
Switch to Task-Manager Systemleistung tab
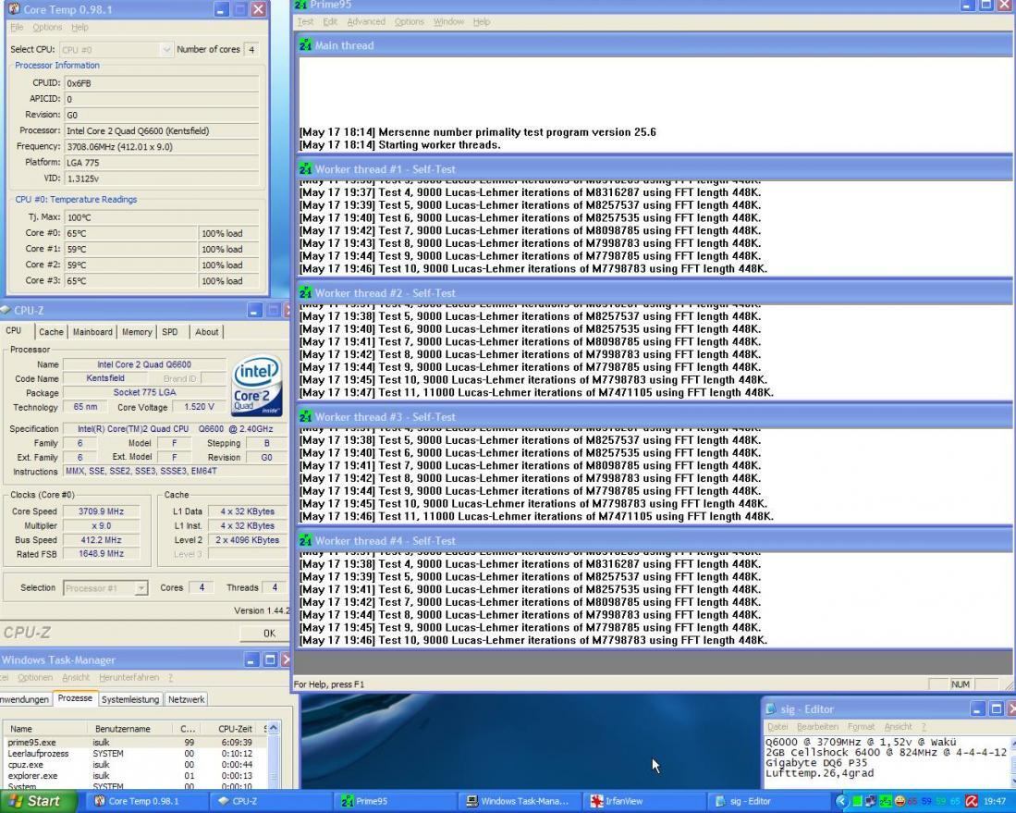[x=130, y=699]
